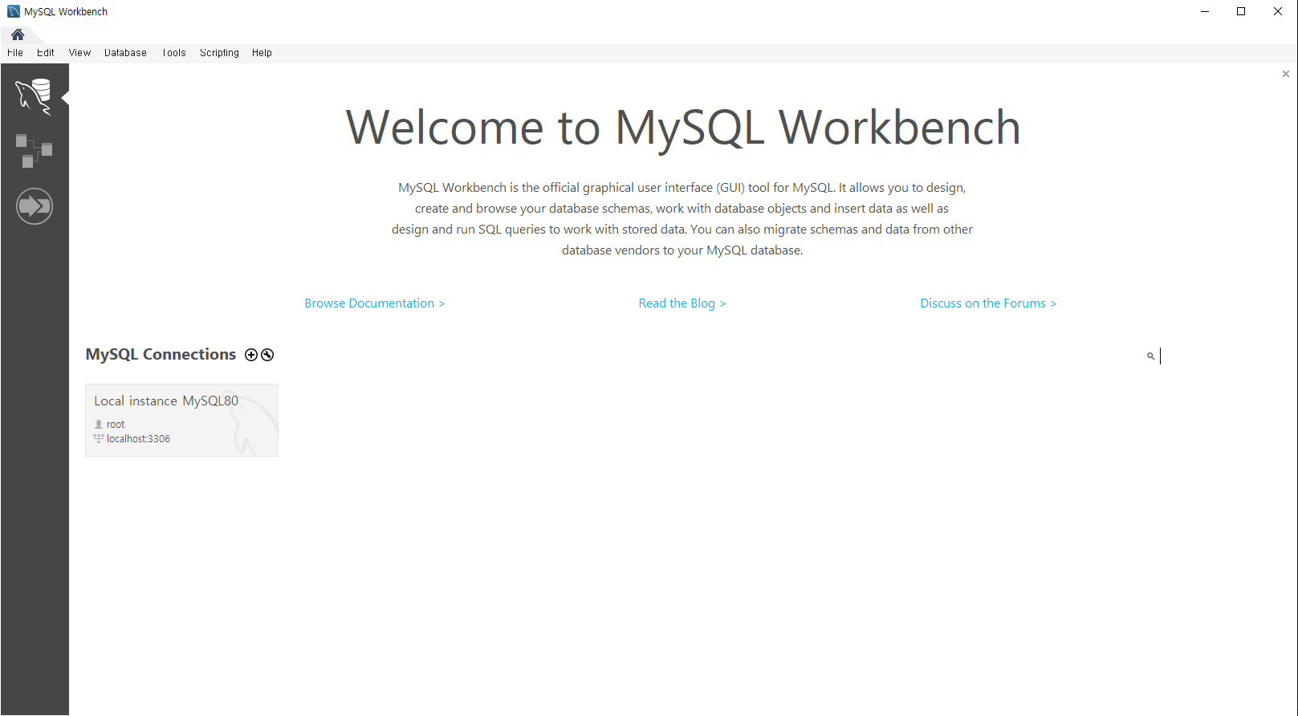1298x716 pixels.
Task: Click localhost:3306 text on connection tile
Action: (138, 439)
